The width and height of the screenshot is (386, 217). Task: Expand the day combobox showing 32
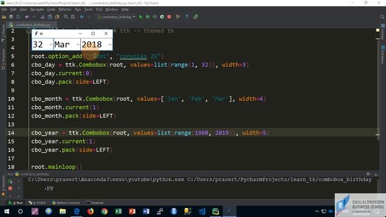[51, 45]
